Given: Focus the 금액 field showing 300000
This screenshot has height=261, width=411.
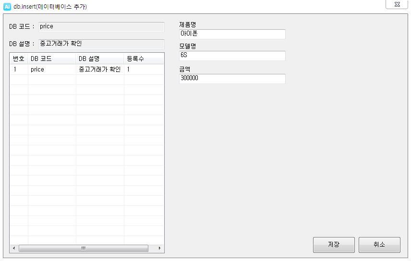Looking at the screenshot, I should tap(232, 79).
